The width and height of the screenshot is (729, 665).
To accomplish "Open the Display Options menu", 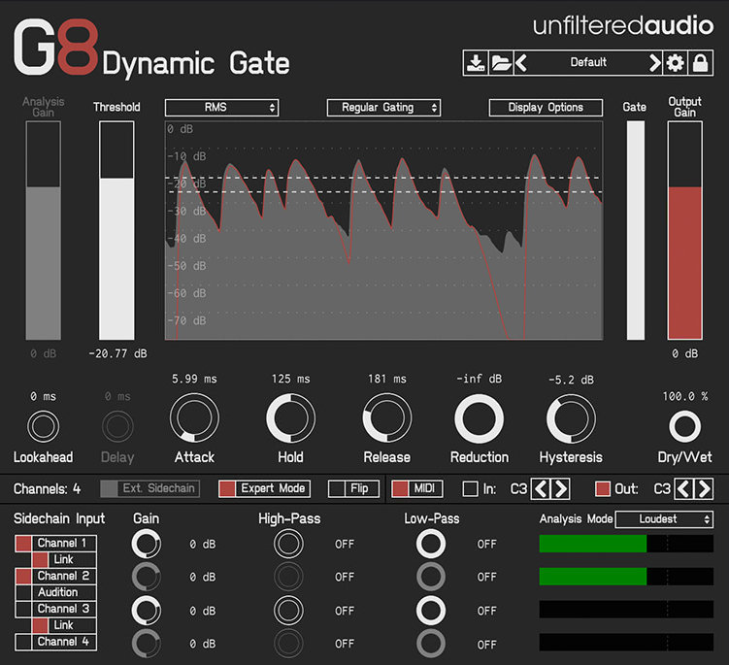I will tap(546, 108).
